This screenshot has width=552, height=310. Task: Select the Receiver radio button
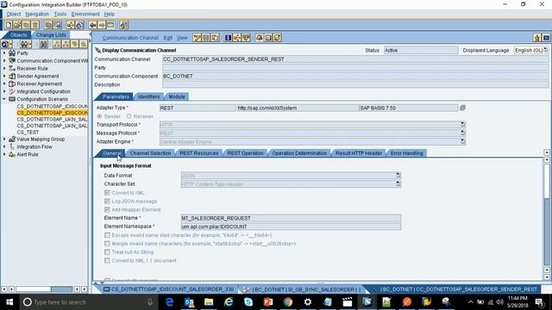129,116
